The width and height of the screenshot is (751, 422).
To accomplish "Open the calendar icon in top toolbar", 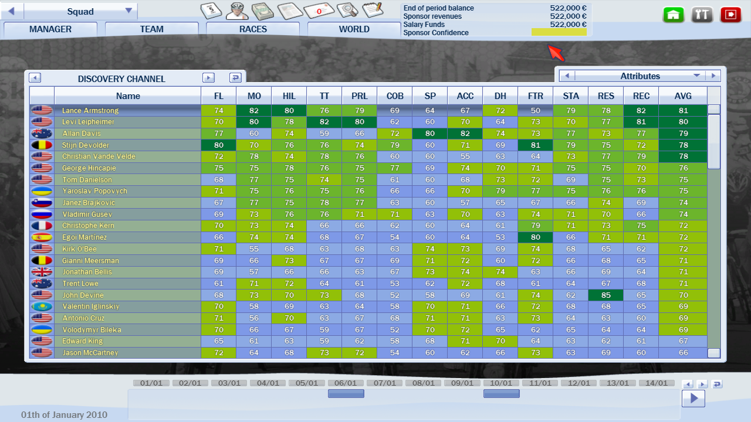I will pyautogui.click(x=211, y=11).
